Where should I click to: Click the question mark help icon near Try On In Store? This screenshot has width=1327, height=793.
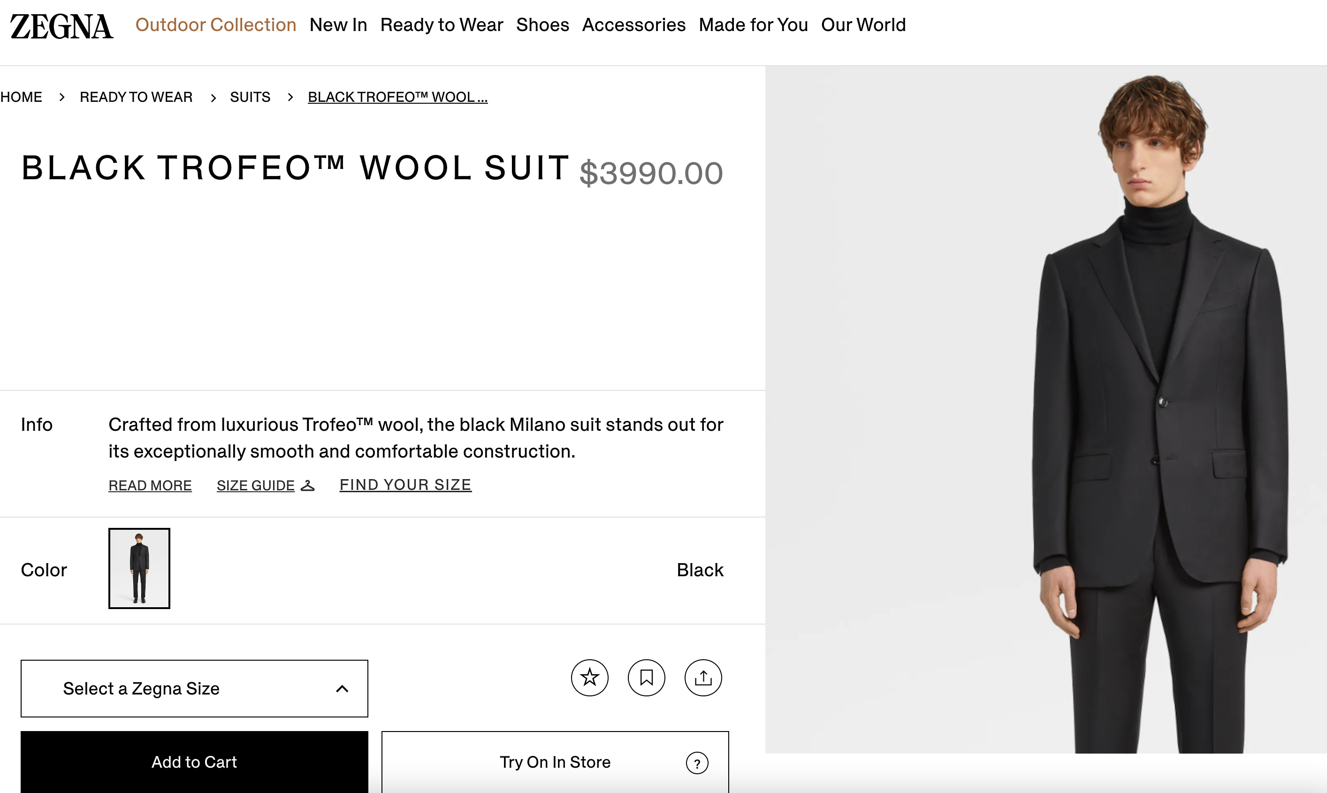coord(697,763)
